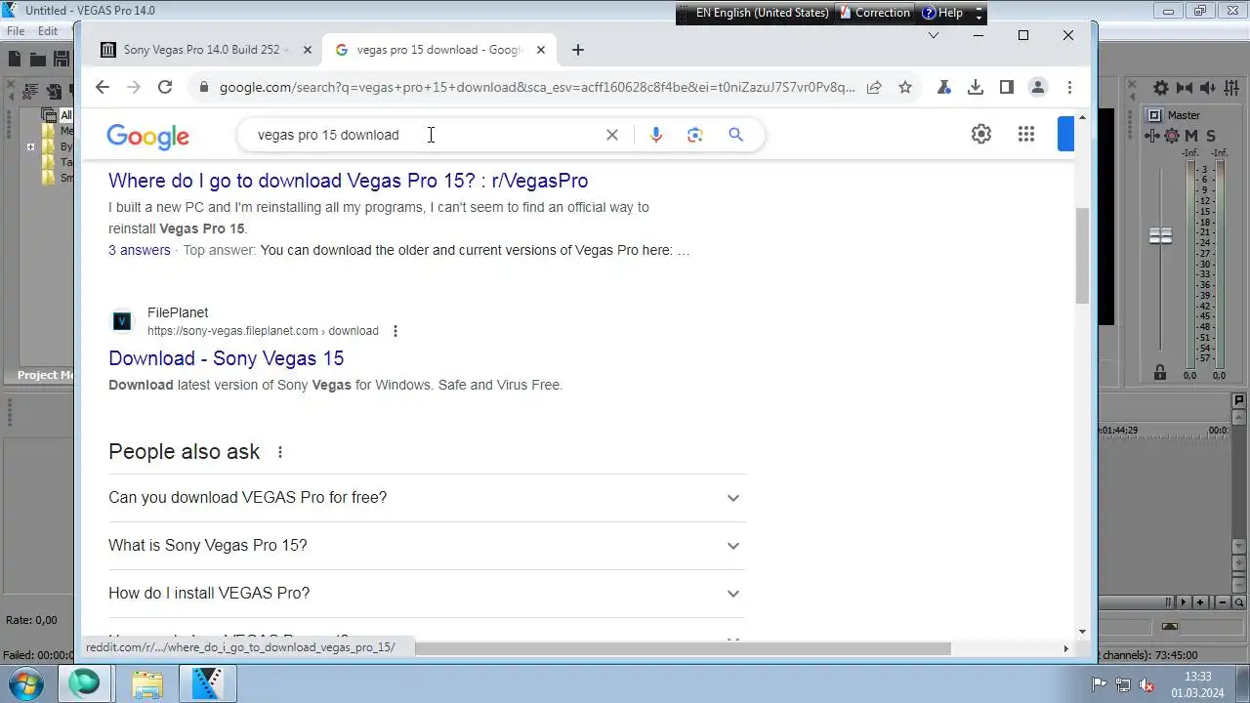Open the FilePlanet result three-dot options
1250x703 pixels.
tap(396, 331)
